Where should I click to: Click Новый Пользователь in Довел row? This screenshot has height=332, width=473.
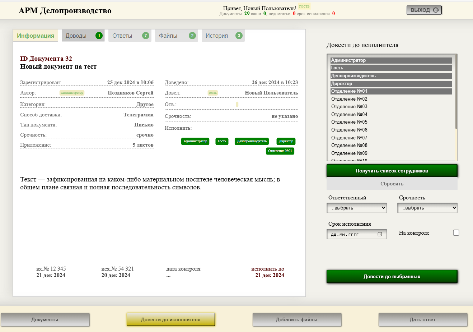[271, 93]
